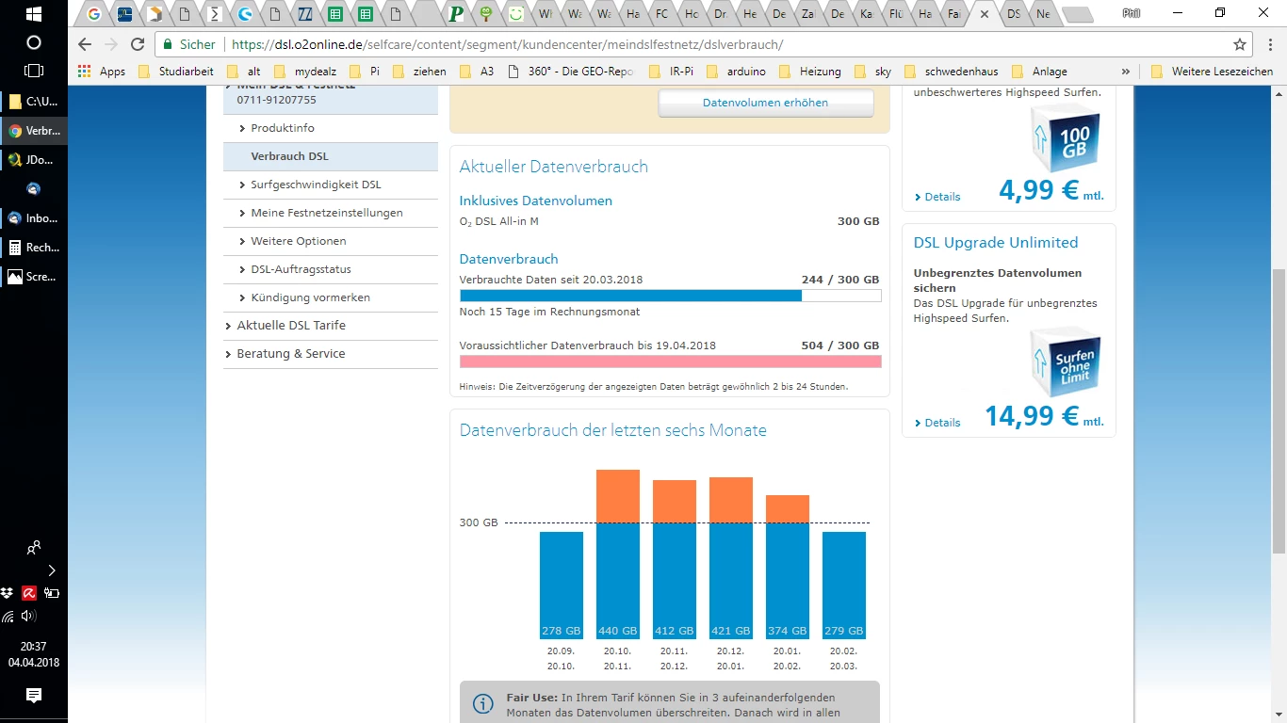
Task: Open the Apps grid shortcut in bookmarks bar
Action: pos(102,72)
